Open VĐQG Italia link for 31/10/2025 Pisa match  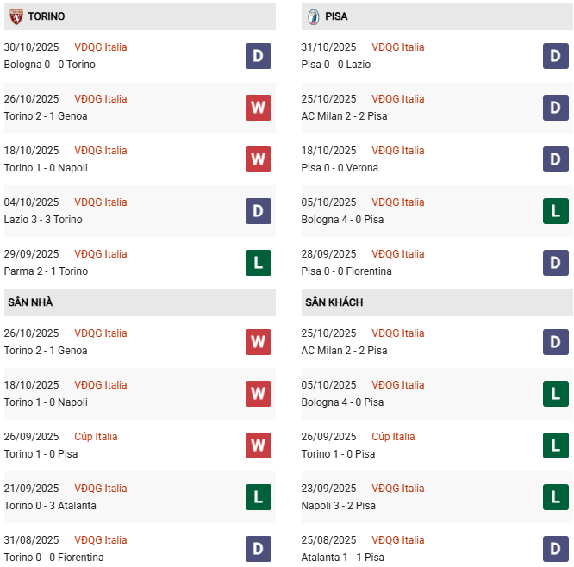pyautogui.click(x=397, y=47)
